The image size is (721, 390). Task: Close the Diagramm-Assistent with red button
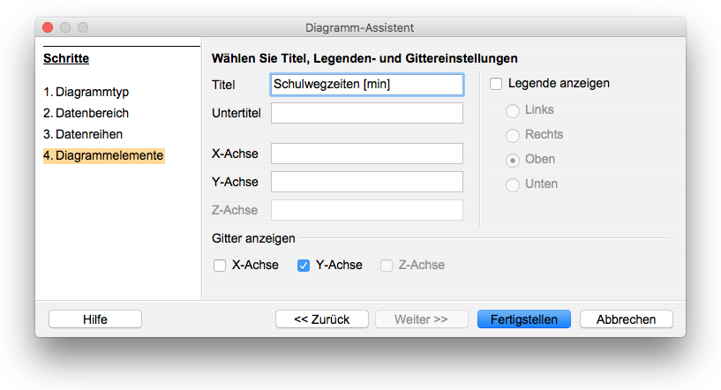(x=48, y=27)
